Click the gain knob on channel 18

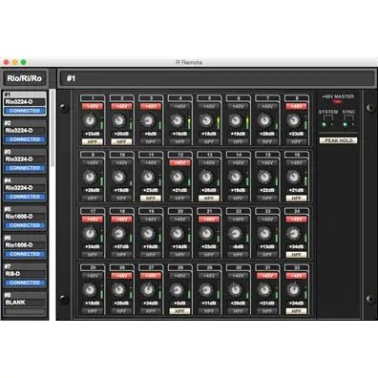click(119, 234)
